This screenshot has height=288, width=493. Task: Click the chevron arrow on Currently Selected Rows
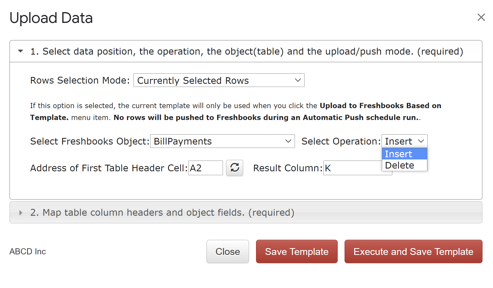pos(298,80)
